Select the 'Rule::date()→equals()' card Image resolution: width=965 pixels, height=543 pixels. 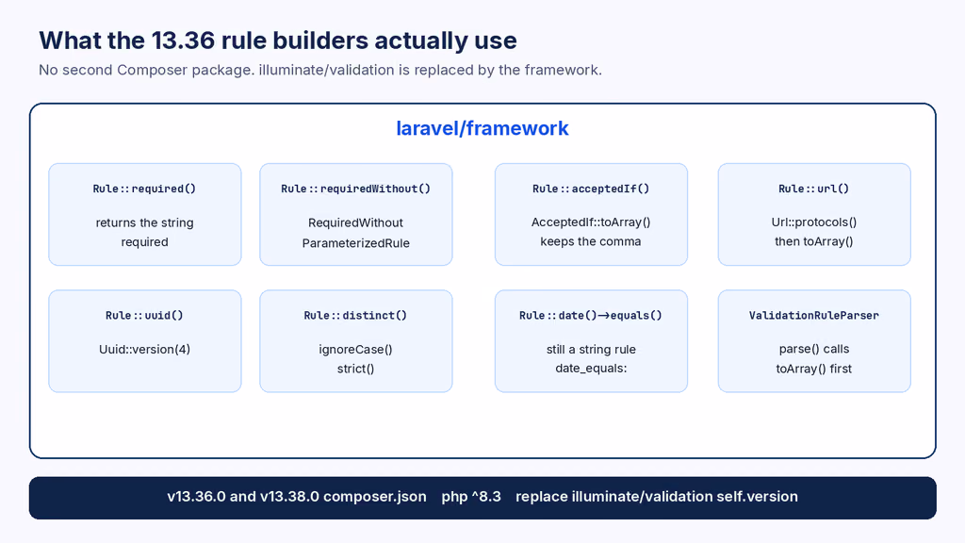[x=591, y=341]
